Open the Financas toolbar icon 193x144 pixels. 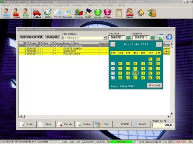pos(78,13)
